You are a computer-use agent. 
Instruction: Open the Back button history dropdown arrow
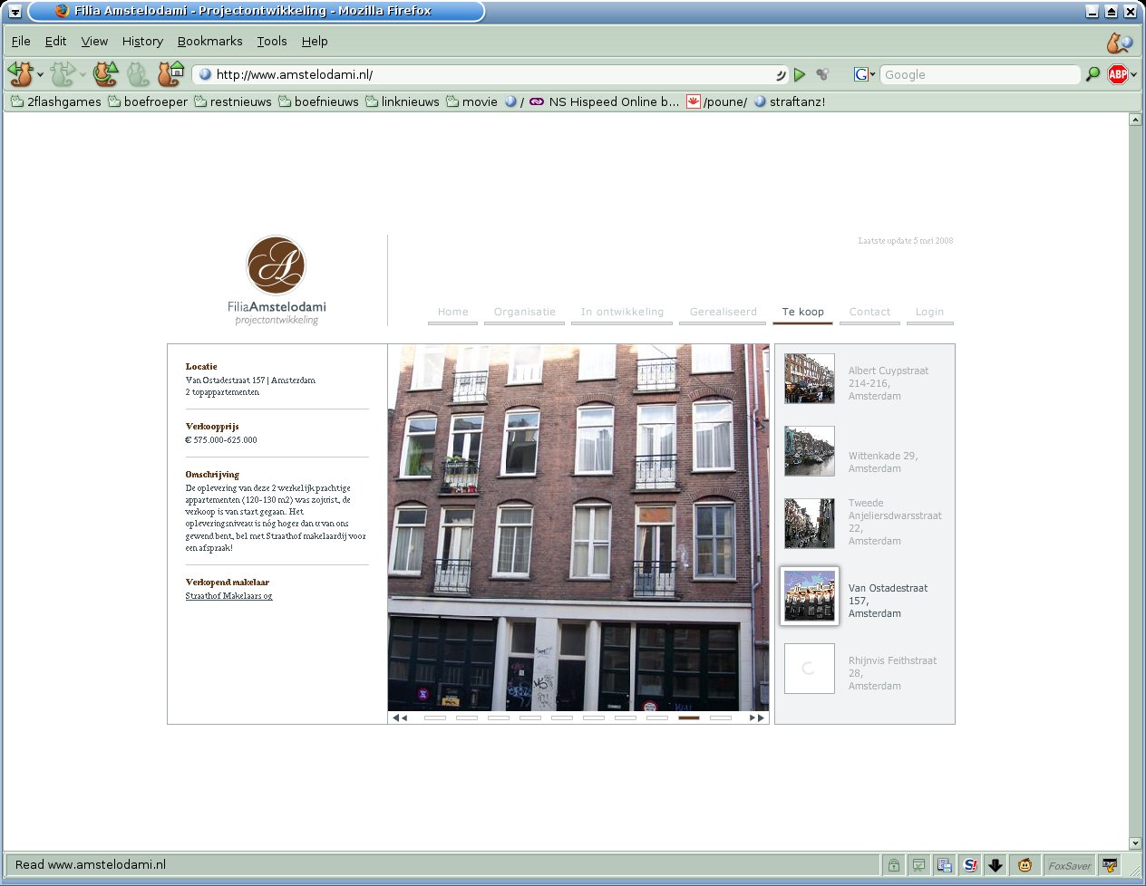click(x=40, y=75)
